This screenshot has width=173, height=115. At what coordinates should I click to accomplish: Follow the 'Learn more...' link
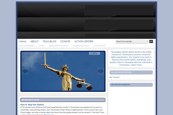click(137, 65)
